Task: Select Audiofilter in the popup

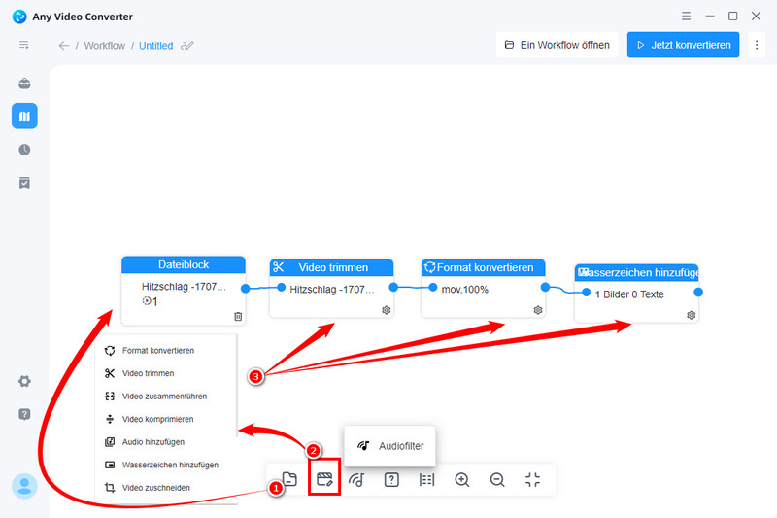Action: point(390,446)
